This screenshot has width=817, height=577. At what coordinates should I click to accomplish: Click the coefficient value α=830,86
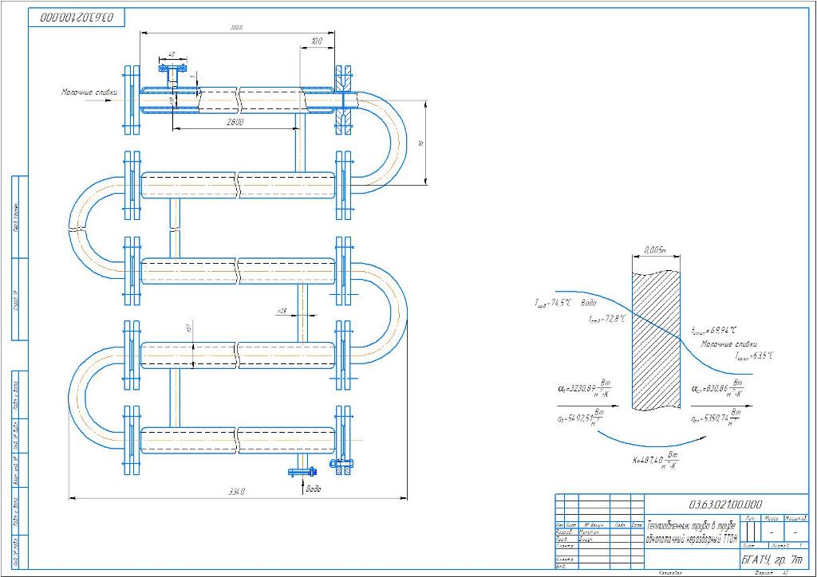[x=717, y=389]
